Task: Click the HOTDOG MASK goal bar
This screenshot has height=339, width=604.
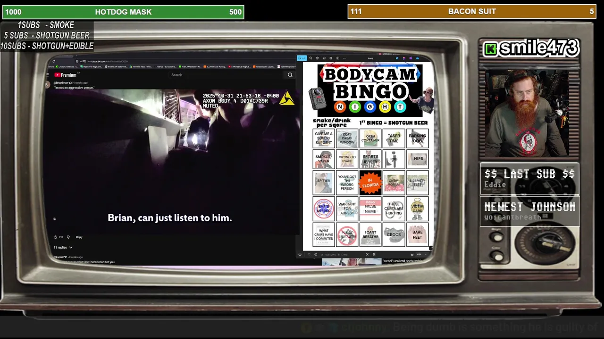Action: click(123, 12)
